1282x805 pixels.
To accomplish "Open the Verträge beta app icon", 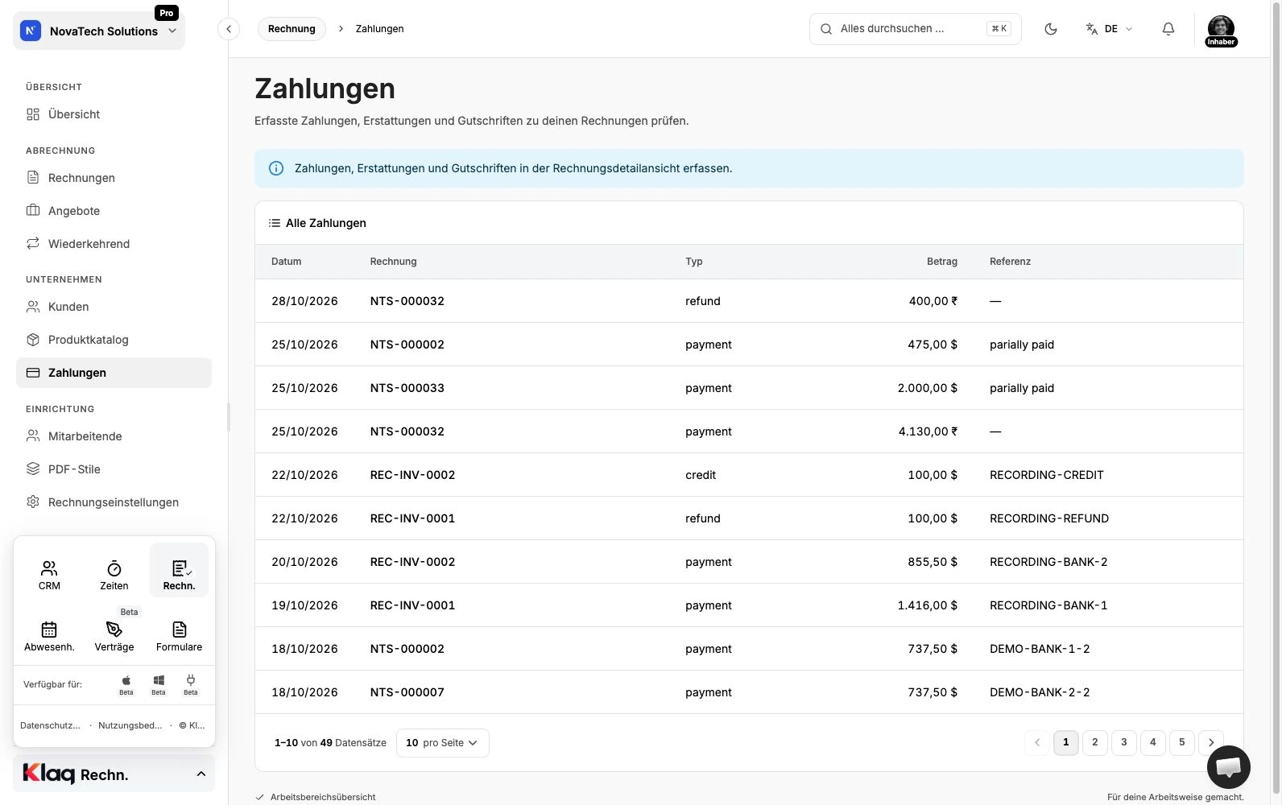I will [114, 636].
